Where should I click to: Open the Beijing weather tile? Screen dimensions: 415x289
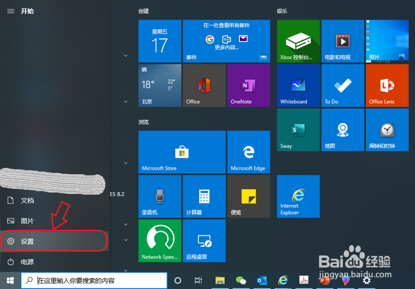(x=160, y=85)
